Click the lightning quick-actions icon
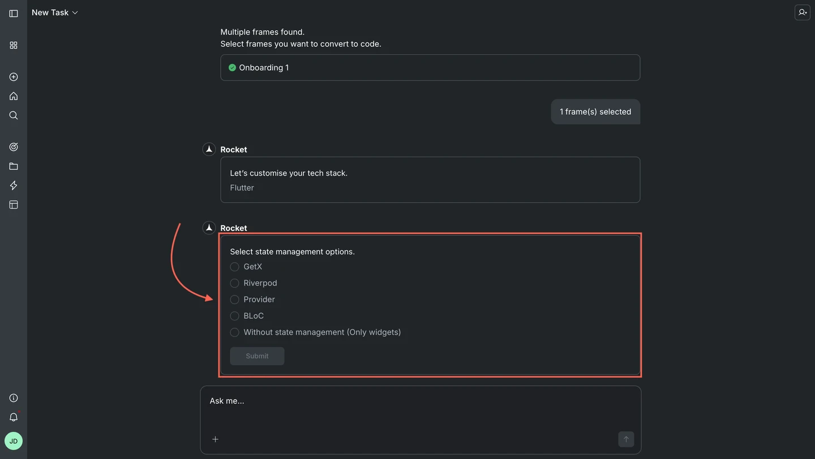The image size is (815, 459). [14, 185]
